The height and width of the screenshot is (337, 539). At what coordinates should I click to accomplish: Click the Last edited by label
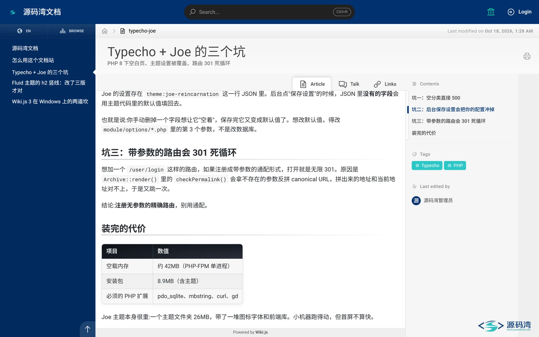(x=435, y=186)
